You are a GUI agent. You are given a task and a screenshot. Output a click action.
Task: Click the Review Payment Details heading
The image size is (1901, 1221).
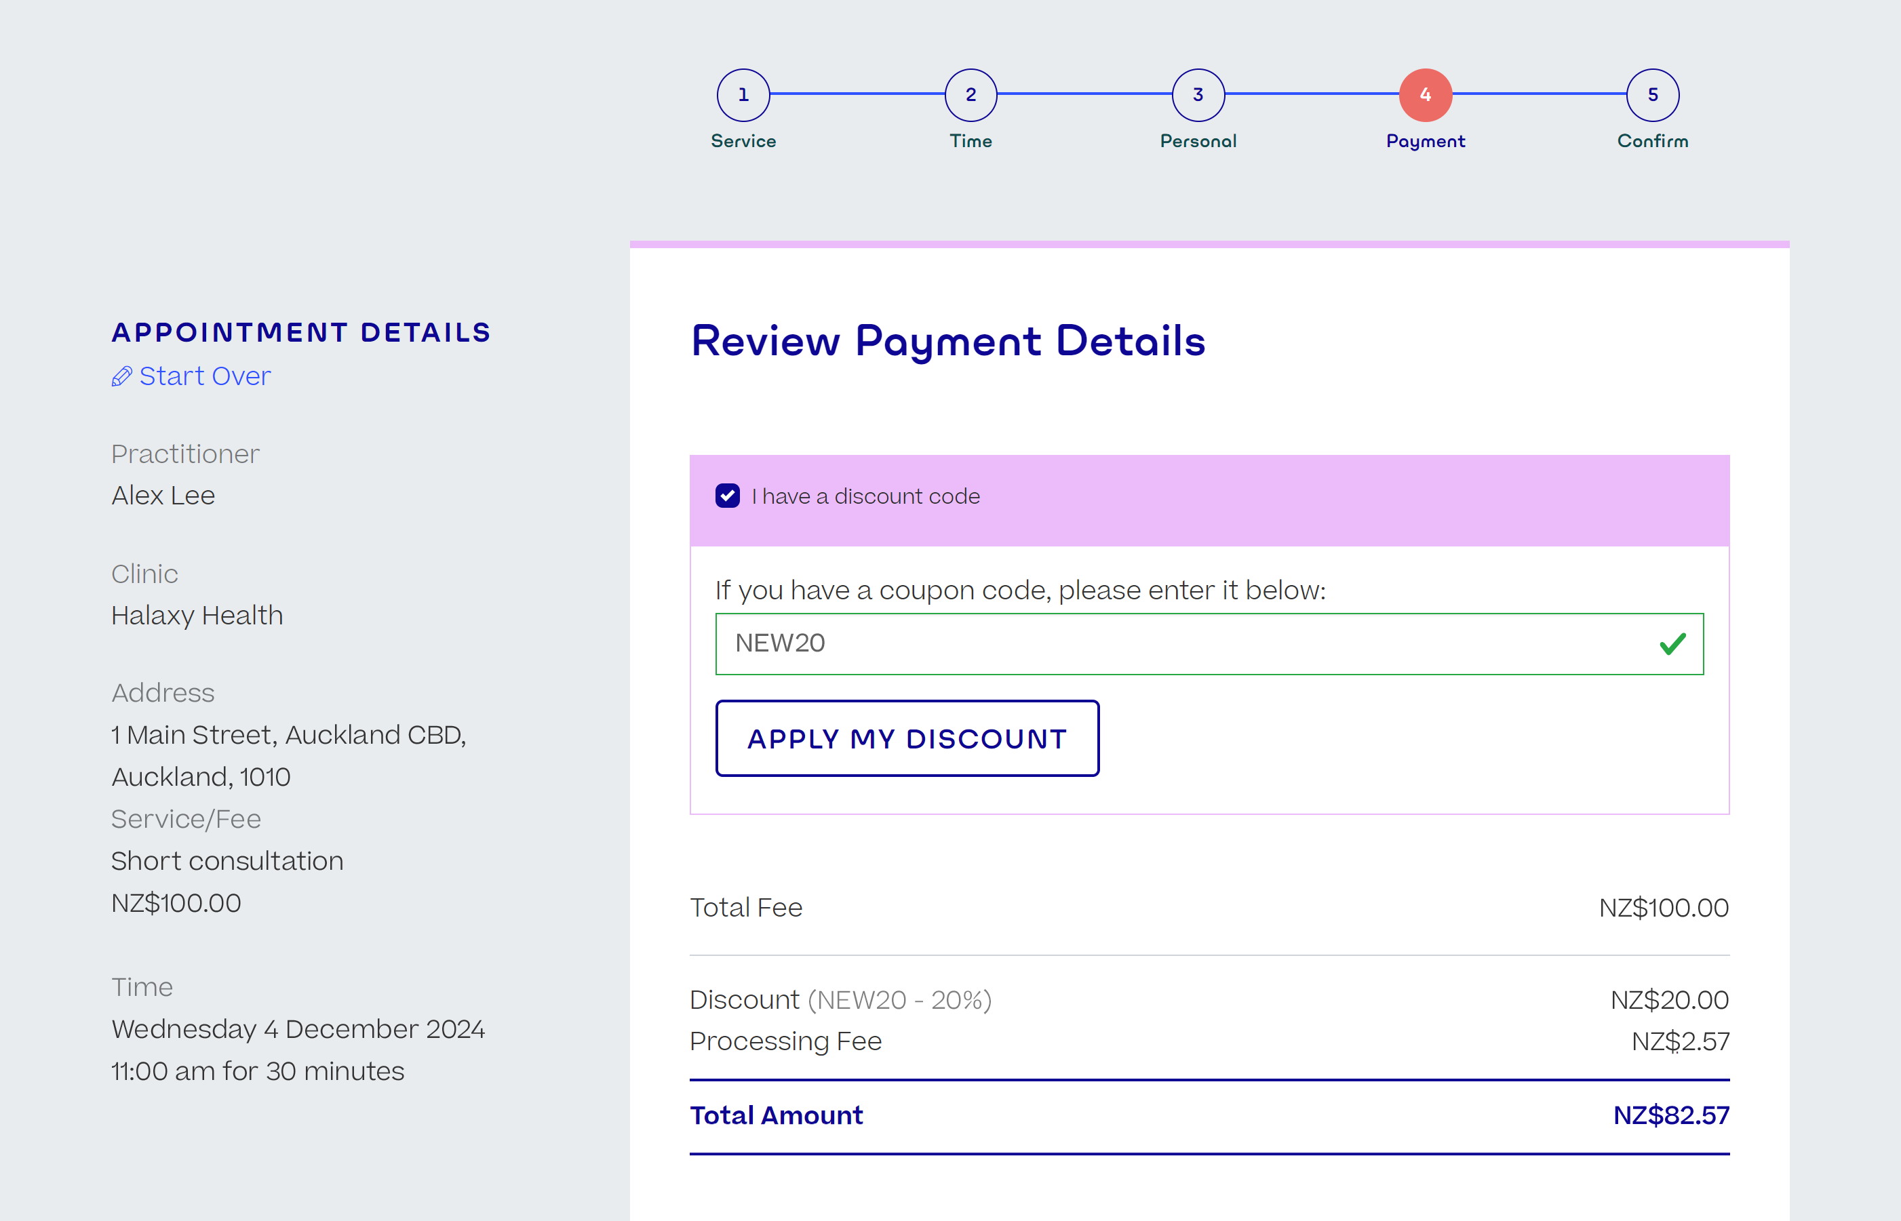(x=947, y=342)
